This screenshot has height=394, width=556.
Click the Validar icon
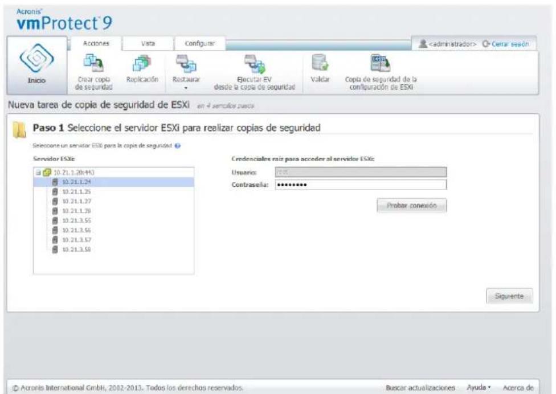[320, 63]
